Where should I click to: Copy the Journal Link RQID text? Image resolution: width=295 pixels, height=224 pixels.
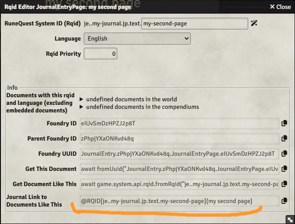pyautogui.click(x=283, y=201)
